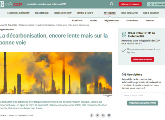Open the Actualités menu
The image size is (165, 120).
click(x=109, y=13)
